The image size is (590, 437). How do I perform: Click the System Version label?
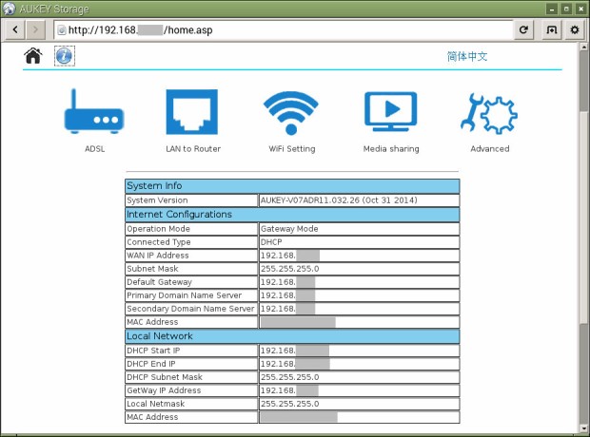[x=157, y=200]
